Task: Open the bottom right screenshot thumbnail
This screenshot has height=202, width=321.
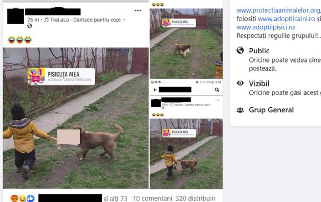Action: [x=186, y=134]
